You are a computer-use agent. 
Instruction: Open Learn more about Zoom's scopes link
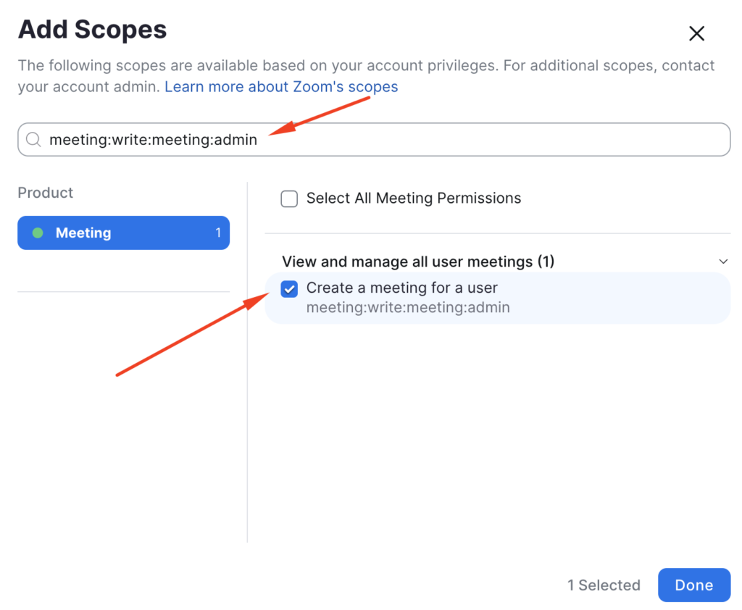[281, 87]
